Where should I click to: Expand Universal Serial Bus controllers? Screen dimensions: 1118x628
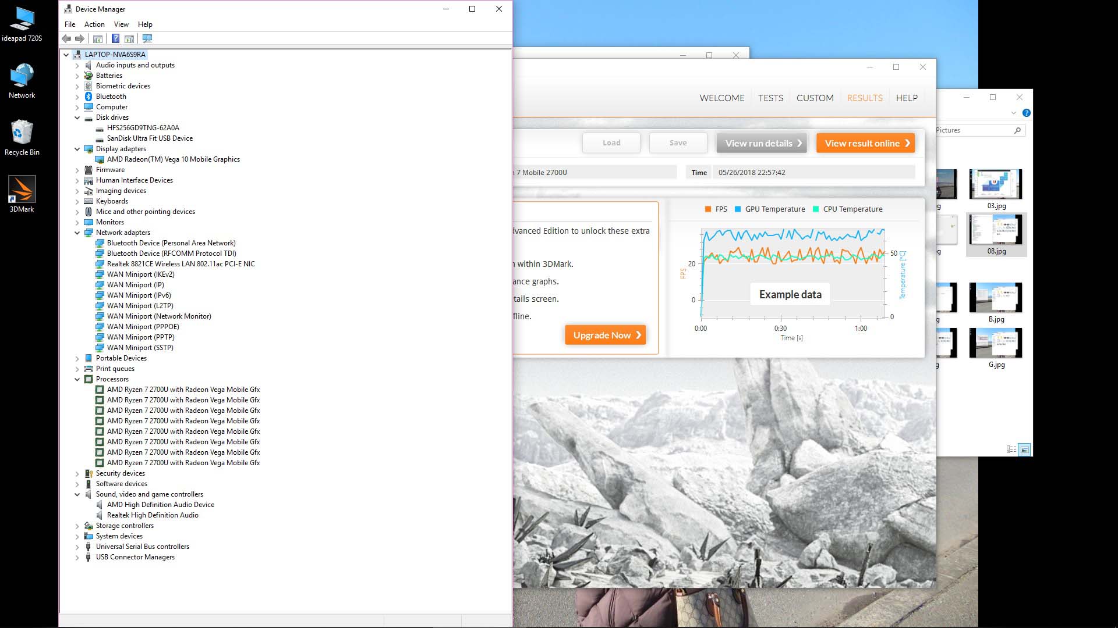point(77,547)
